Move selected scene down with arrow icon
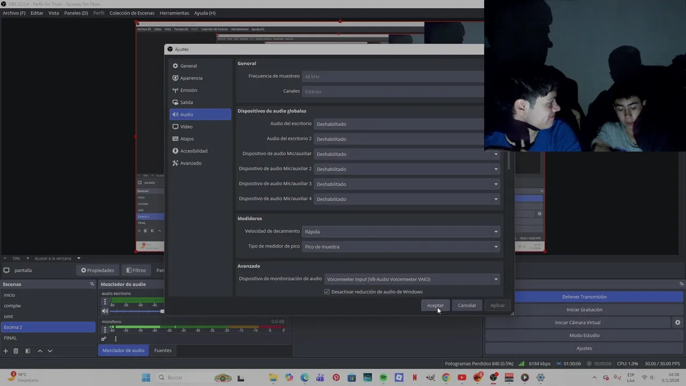686x386 pixels. point(50,351)
